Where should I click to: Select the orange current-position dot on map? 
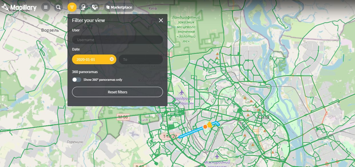[x=205, y=126]
